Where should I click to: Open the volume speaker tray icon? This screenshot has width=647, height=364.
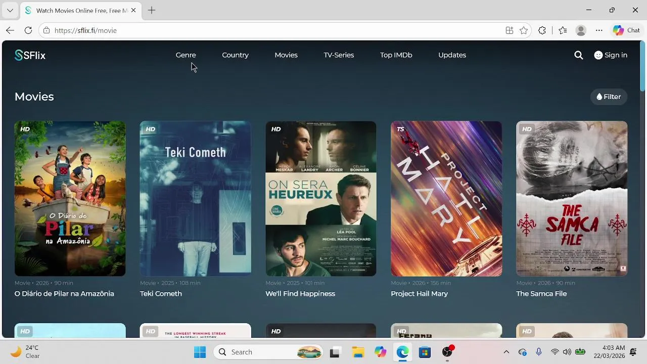567,352
